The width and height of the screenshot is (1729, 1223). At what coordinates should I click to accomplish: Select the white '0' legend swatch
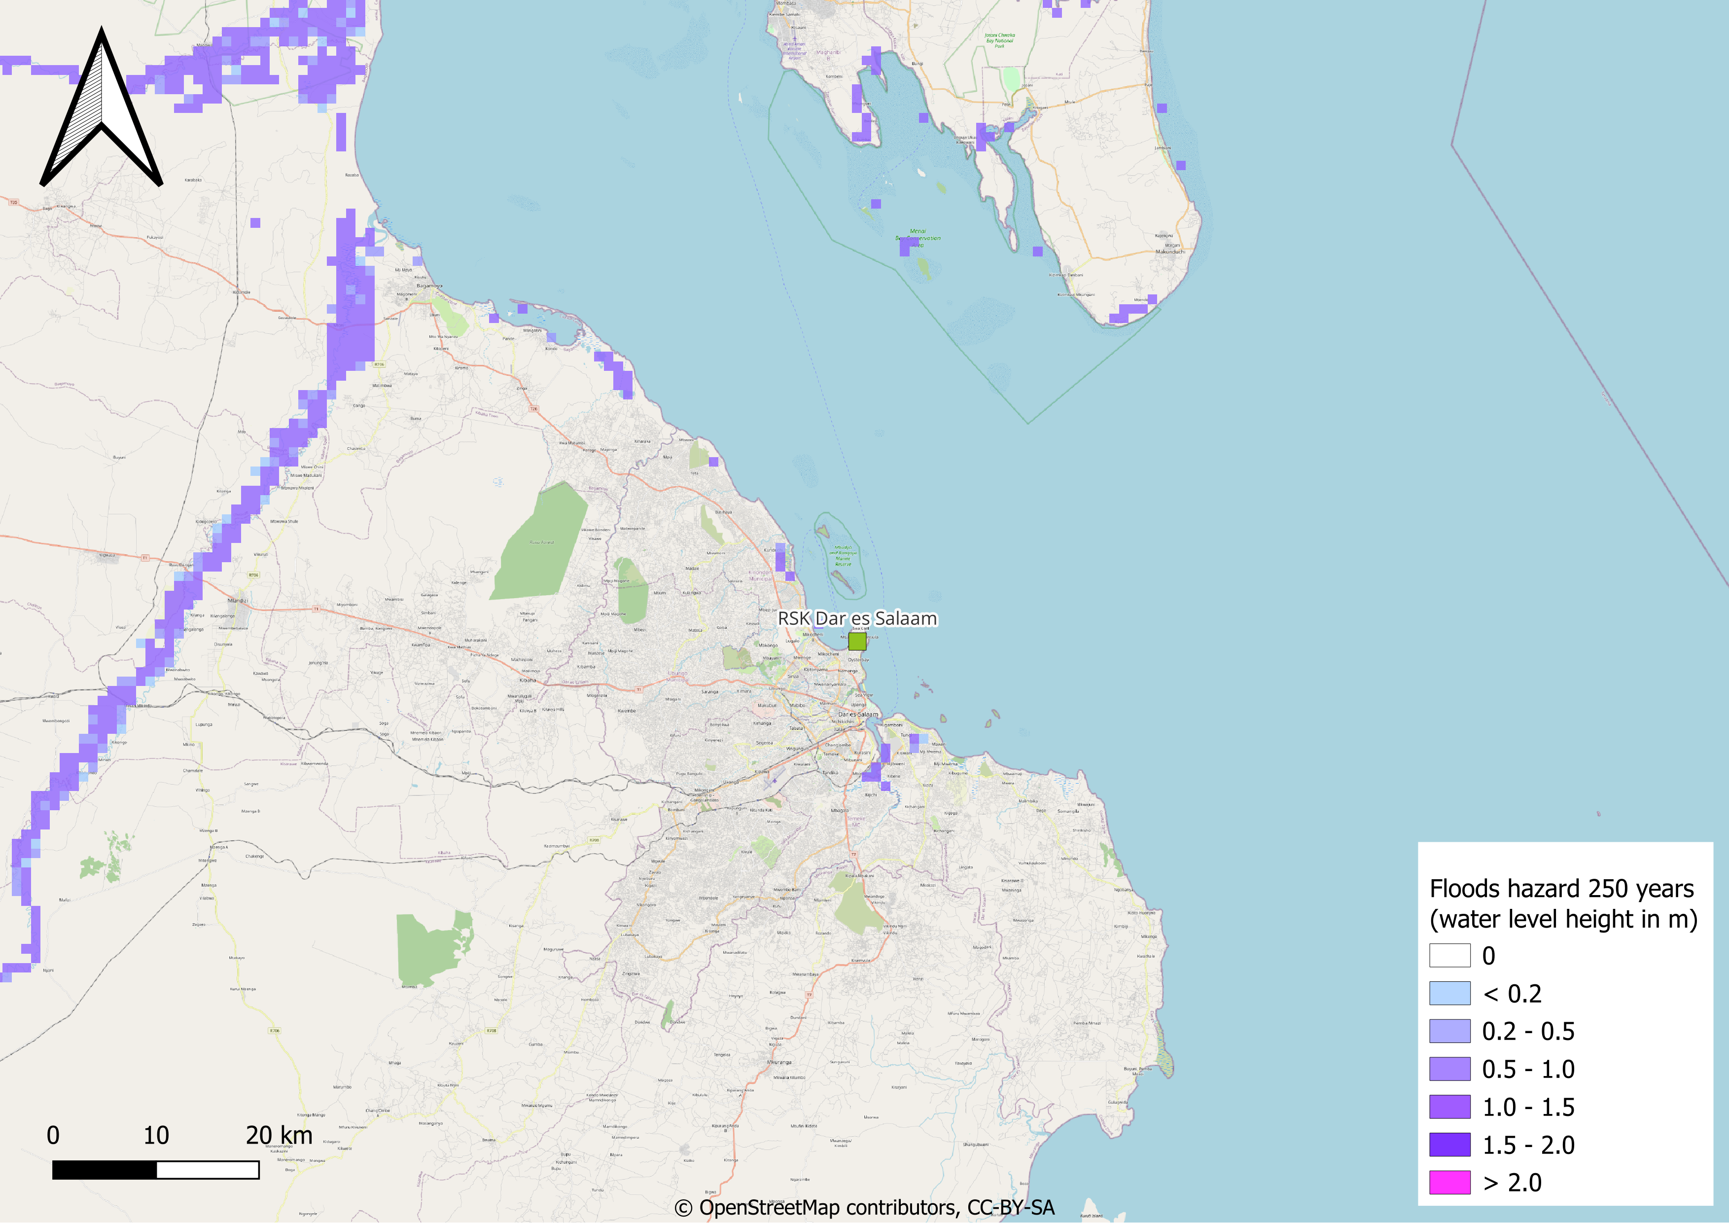pos(1449,956)
